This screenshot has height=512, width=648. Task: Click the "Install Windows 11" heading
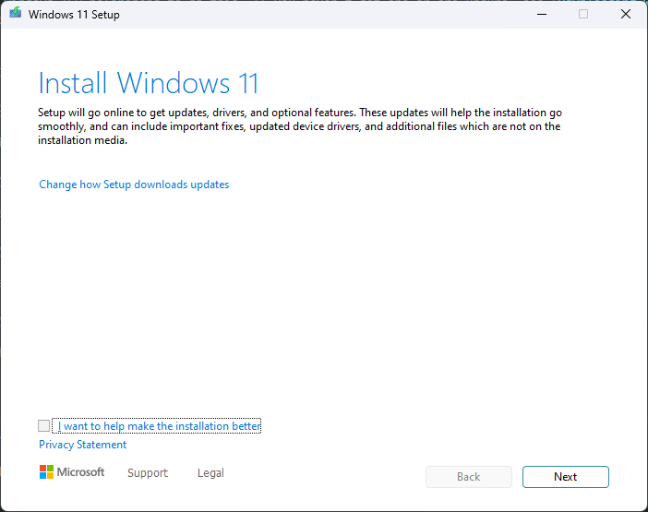click(x=149, y=83)
